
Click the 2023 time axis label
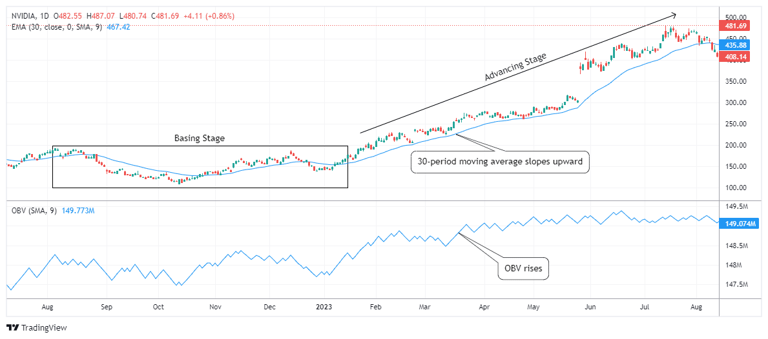324,307
